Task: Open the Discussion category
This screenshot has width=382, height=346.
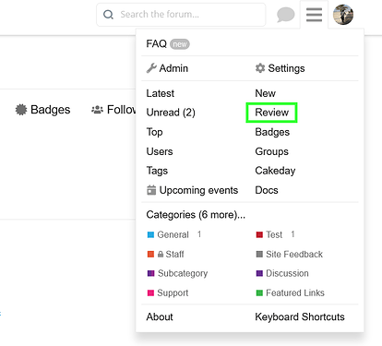Action: 282,273
